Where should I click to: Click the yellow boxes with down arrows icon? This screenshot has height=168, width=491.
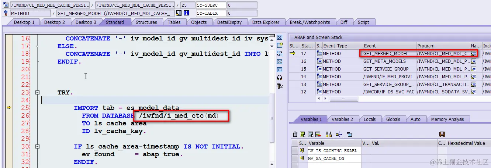pos(329,135)
